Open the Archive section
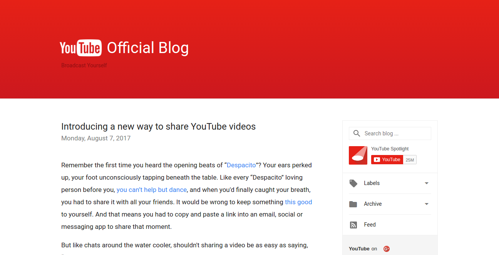 coord(390,204)
